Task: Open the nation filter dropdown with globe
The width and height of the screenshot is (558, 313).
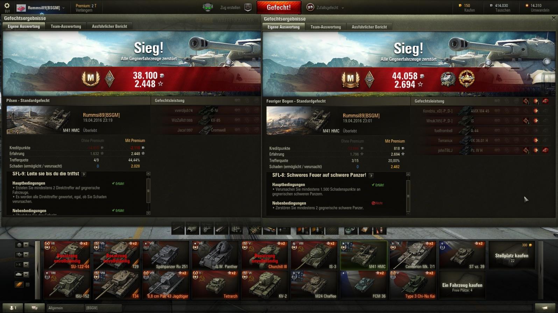Action: [x=22, y=245]
